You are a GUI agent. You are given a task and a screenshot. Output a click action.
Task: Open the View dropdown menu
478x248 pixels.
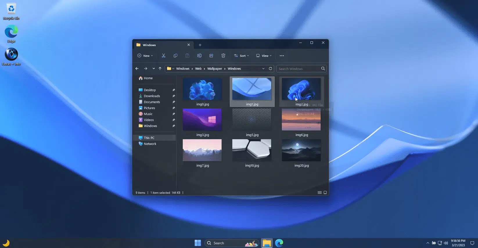pyautogui.click(x=264, y=56)
